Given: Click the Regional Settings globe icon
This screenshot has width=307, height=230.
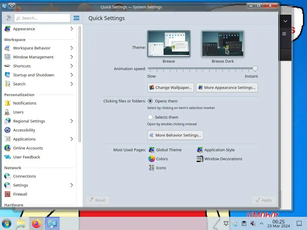Looking at the screenshot, I should coord(7,121).
